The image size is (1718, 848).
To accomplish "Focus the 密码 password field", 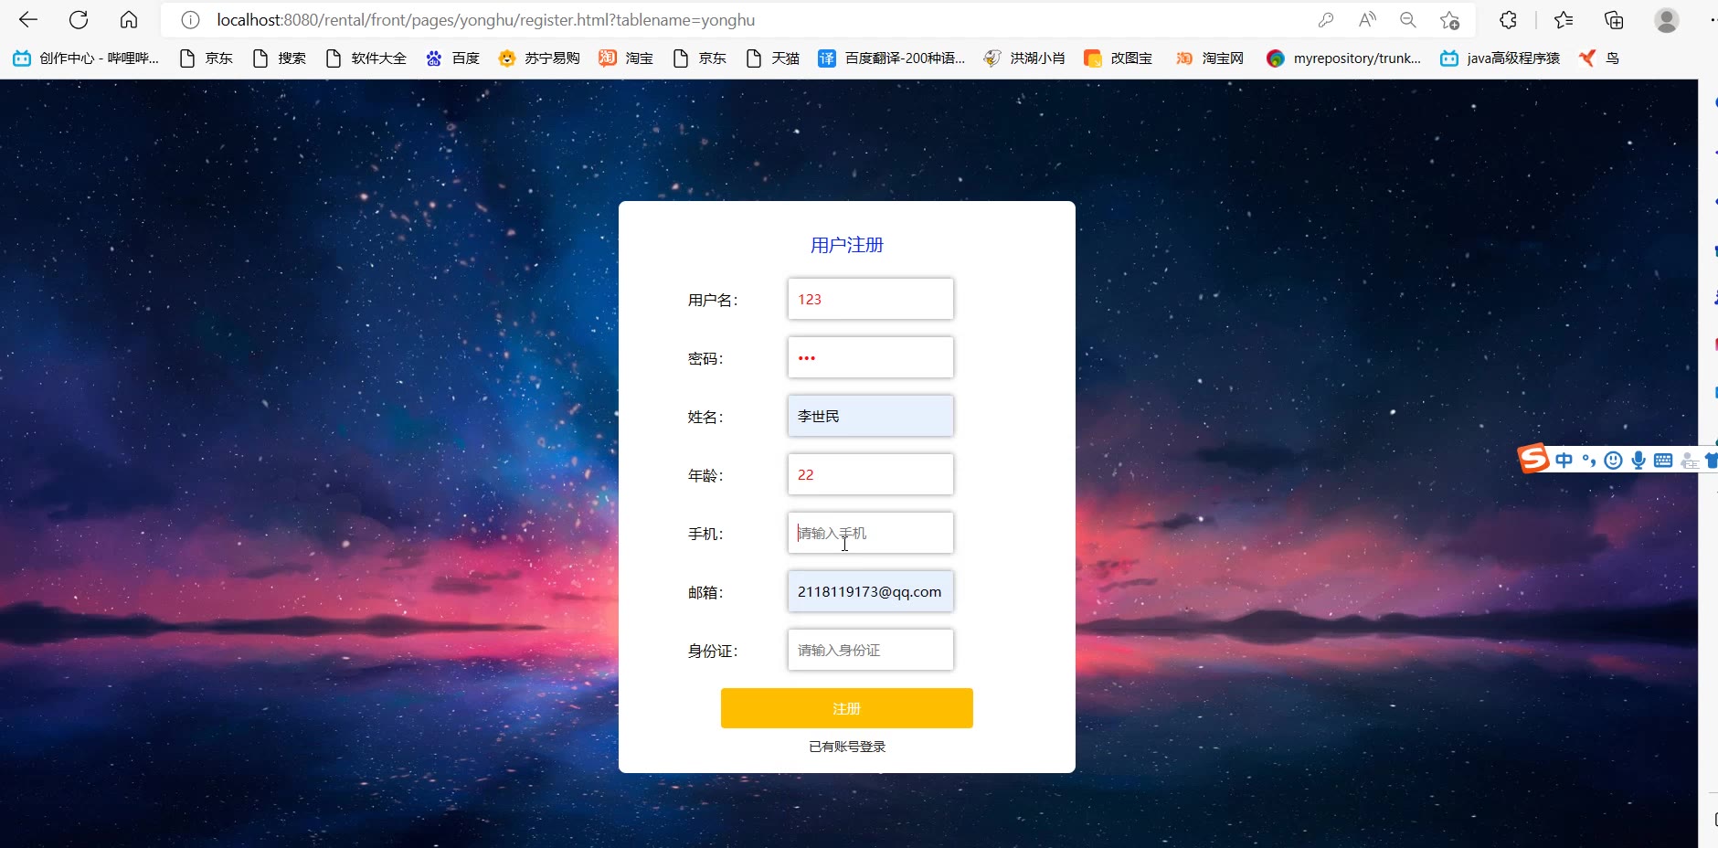I will pos(870,357).
